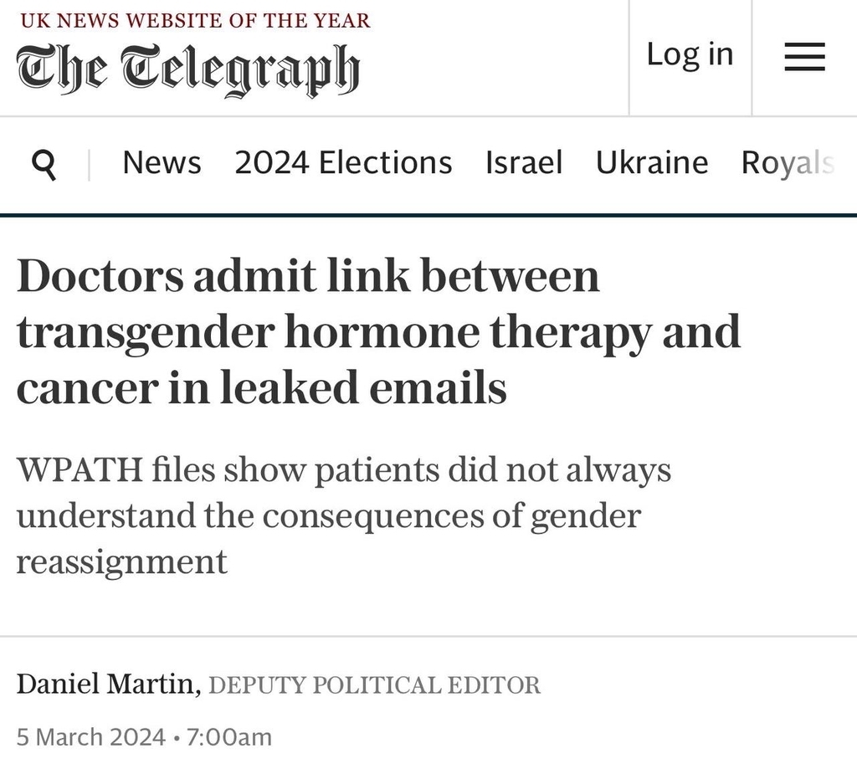Switch to the Ukraine section
Viewport: 857px width, 774px height.
click(652, 162)
